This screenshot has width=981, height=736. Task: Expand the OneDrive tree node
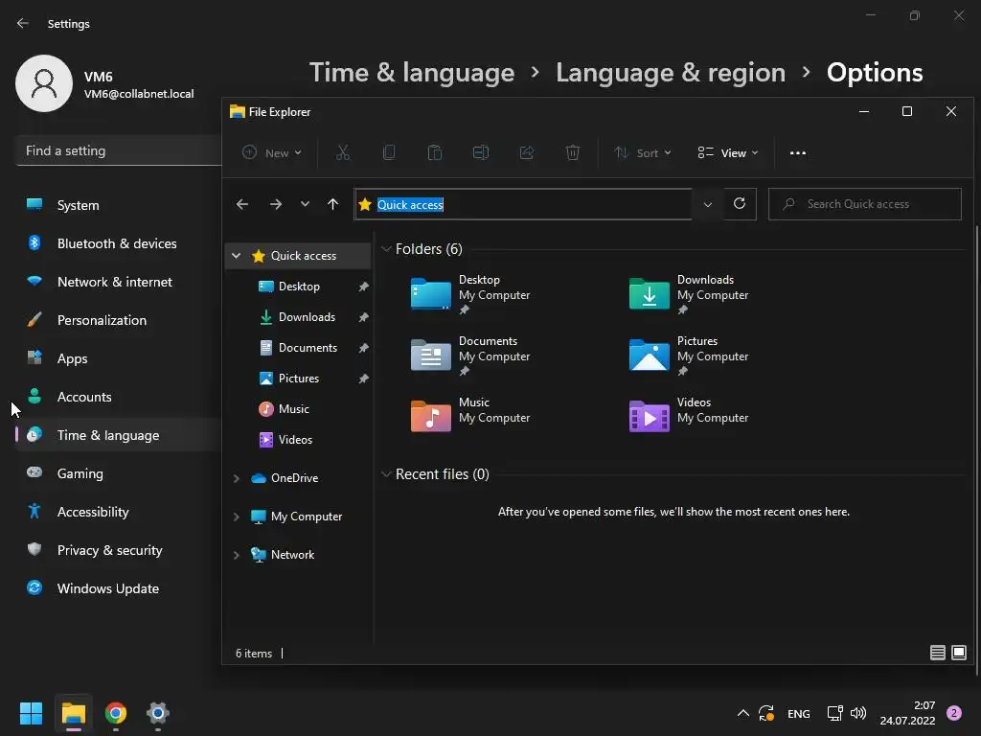pos(236,478)
